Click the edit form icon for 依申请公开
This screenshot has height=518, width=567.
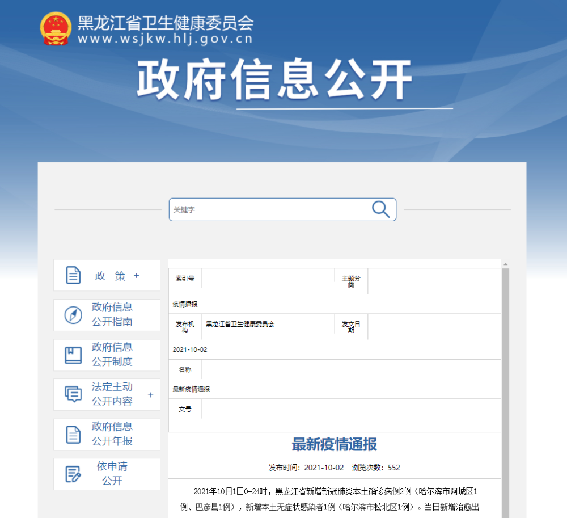pos(73,474)
